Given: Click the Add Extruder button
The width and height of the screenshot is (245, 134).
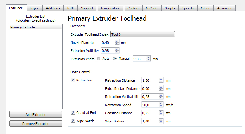Looking at the screenshot, I should [36, 115].
